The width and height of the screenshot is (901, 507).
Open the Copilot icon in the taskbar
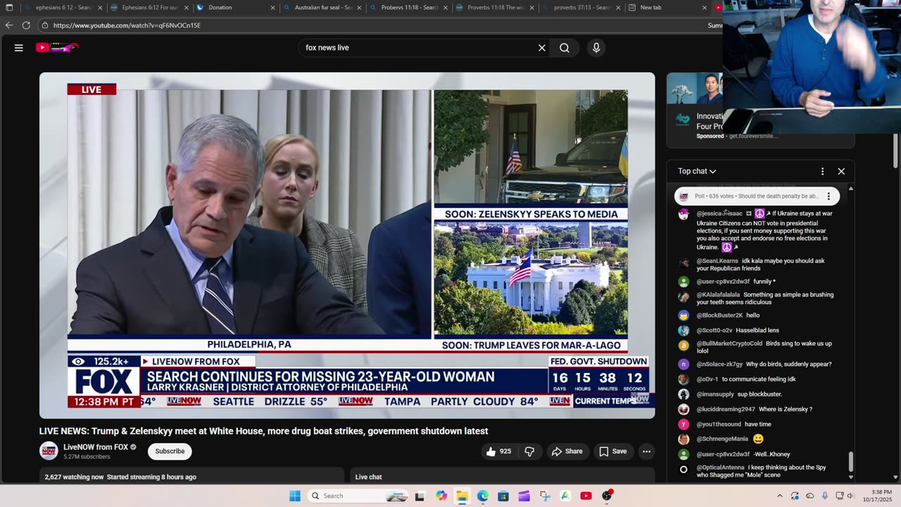441,496
